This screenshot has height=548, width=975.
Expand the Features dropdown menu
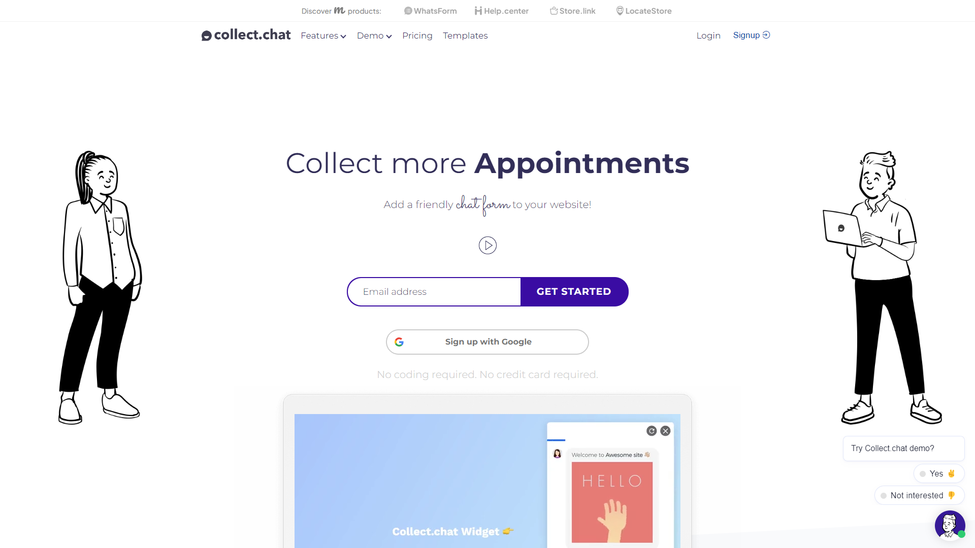click(x=323, y=36)
